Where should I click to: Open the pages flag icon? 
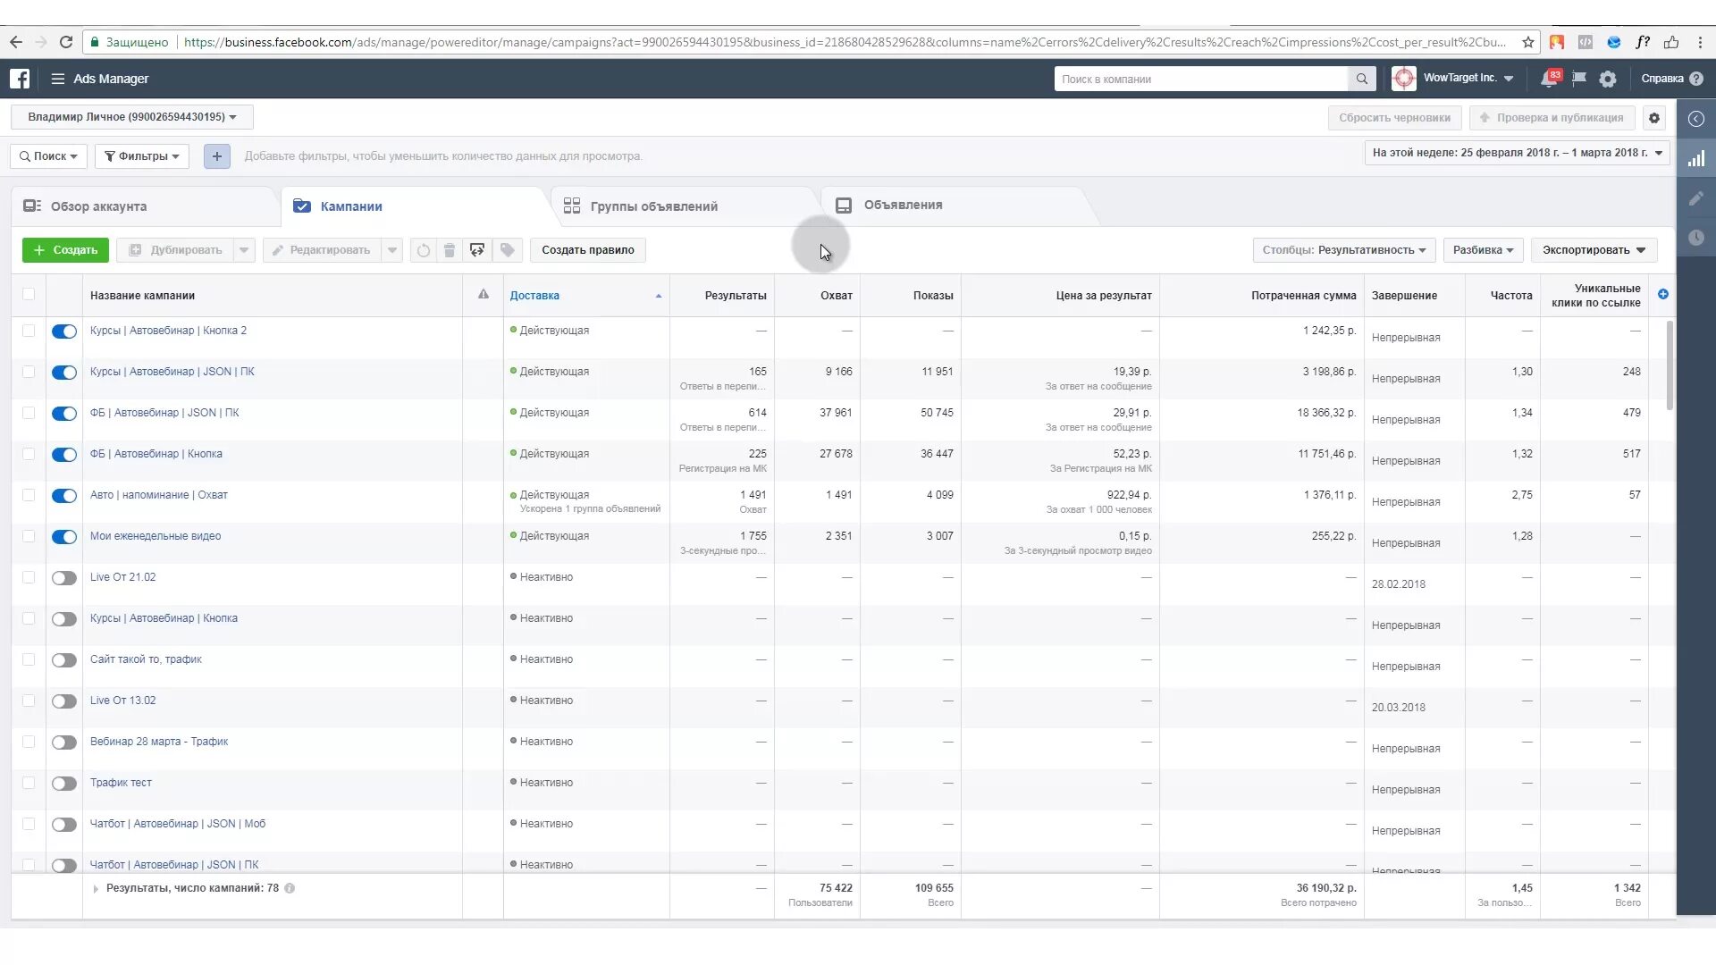click(x=1579, y=79)
